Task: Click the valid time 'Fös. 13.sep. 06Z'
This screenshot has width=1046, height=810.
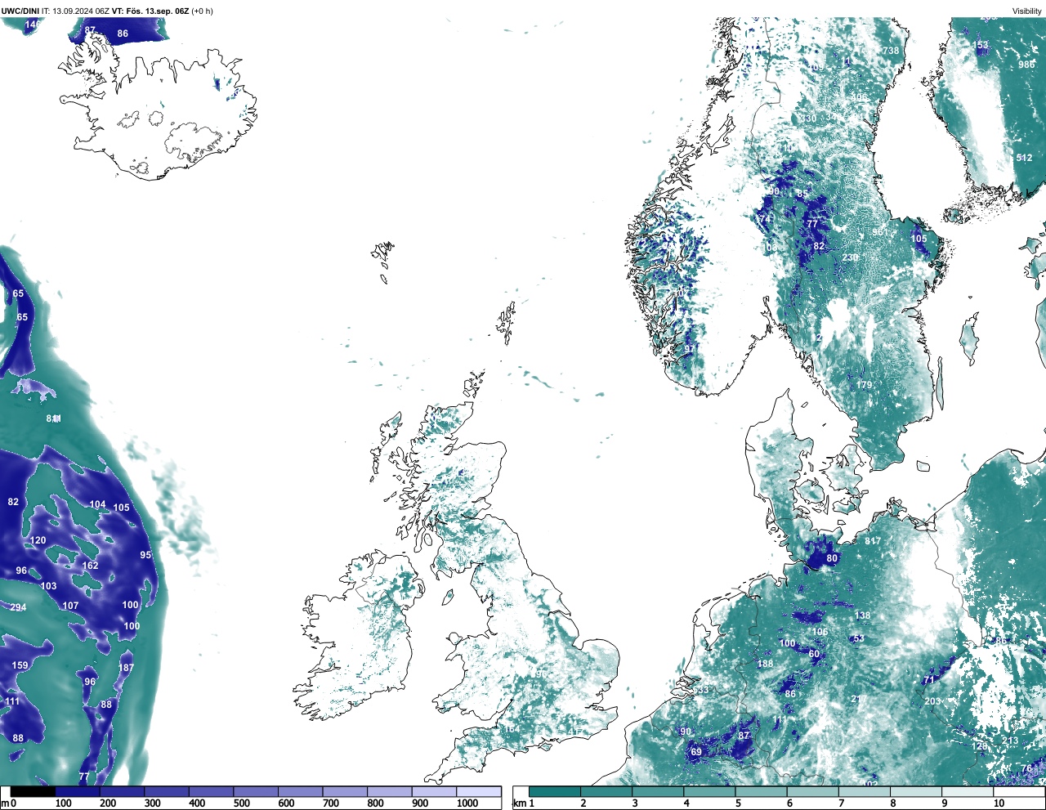Action: pyautogui.click(x=157, y=11)
